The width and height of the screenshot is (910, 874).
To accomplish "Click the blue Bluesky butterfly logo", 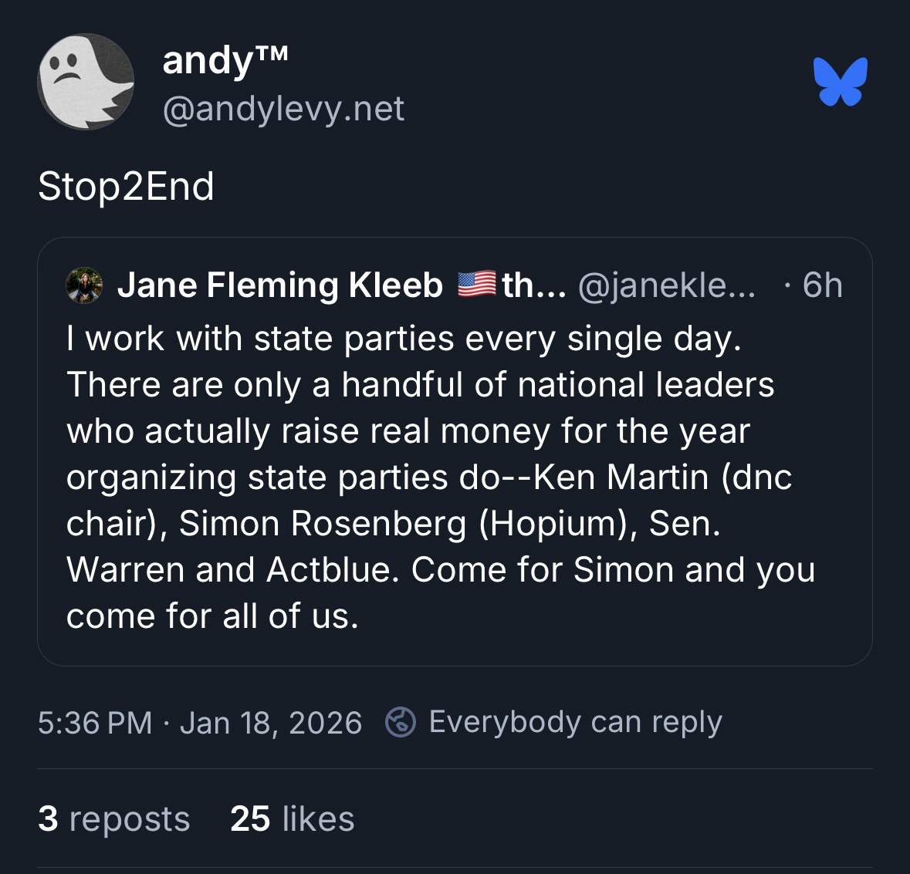I will click(840, 81).
